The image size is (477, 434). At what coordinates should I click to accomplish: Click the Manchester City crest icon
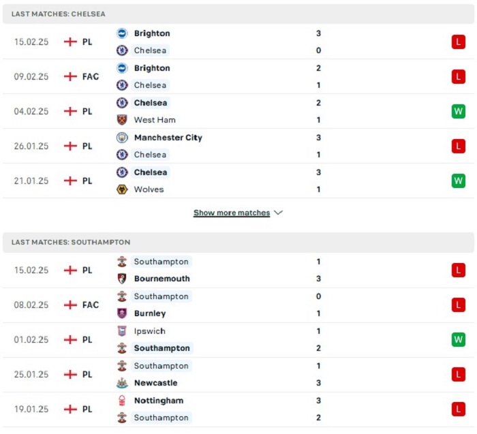pyautogui.click(x=122, y=138)
